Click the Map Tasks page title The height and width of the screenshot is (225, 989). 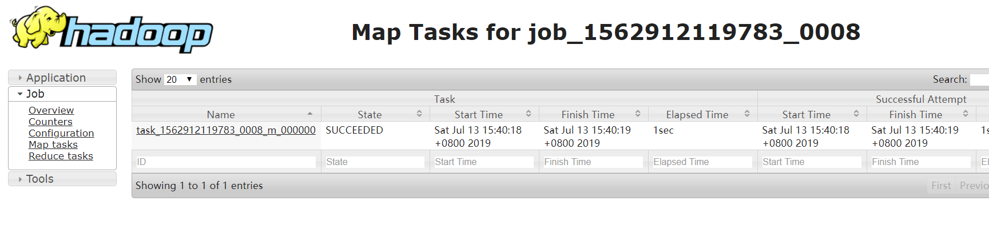[606, 32]
